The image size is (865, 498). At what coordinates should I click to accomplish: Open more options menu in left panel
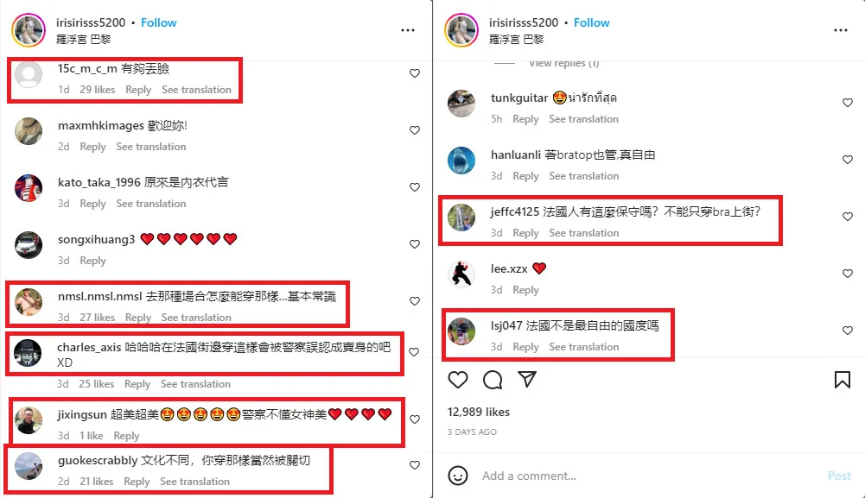tap(408, 30)
